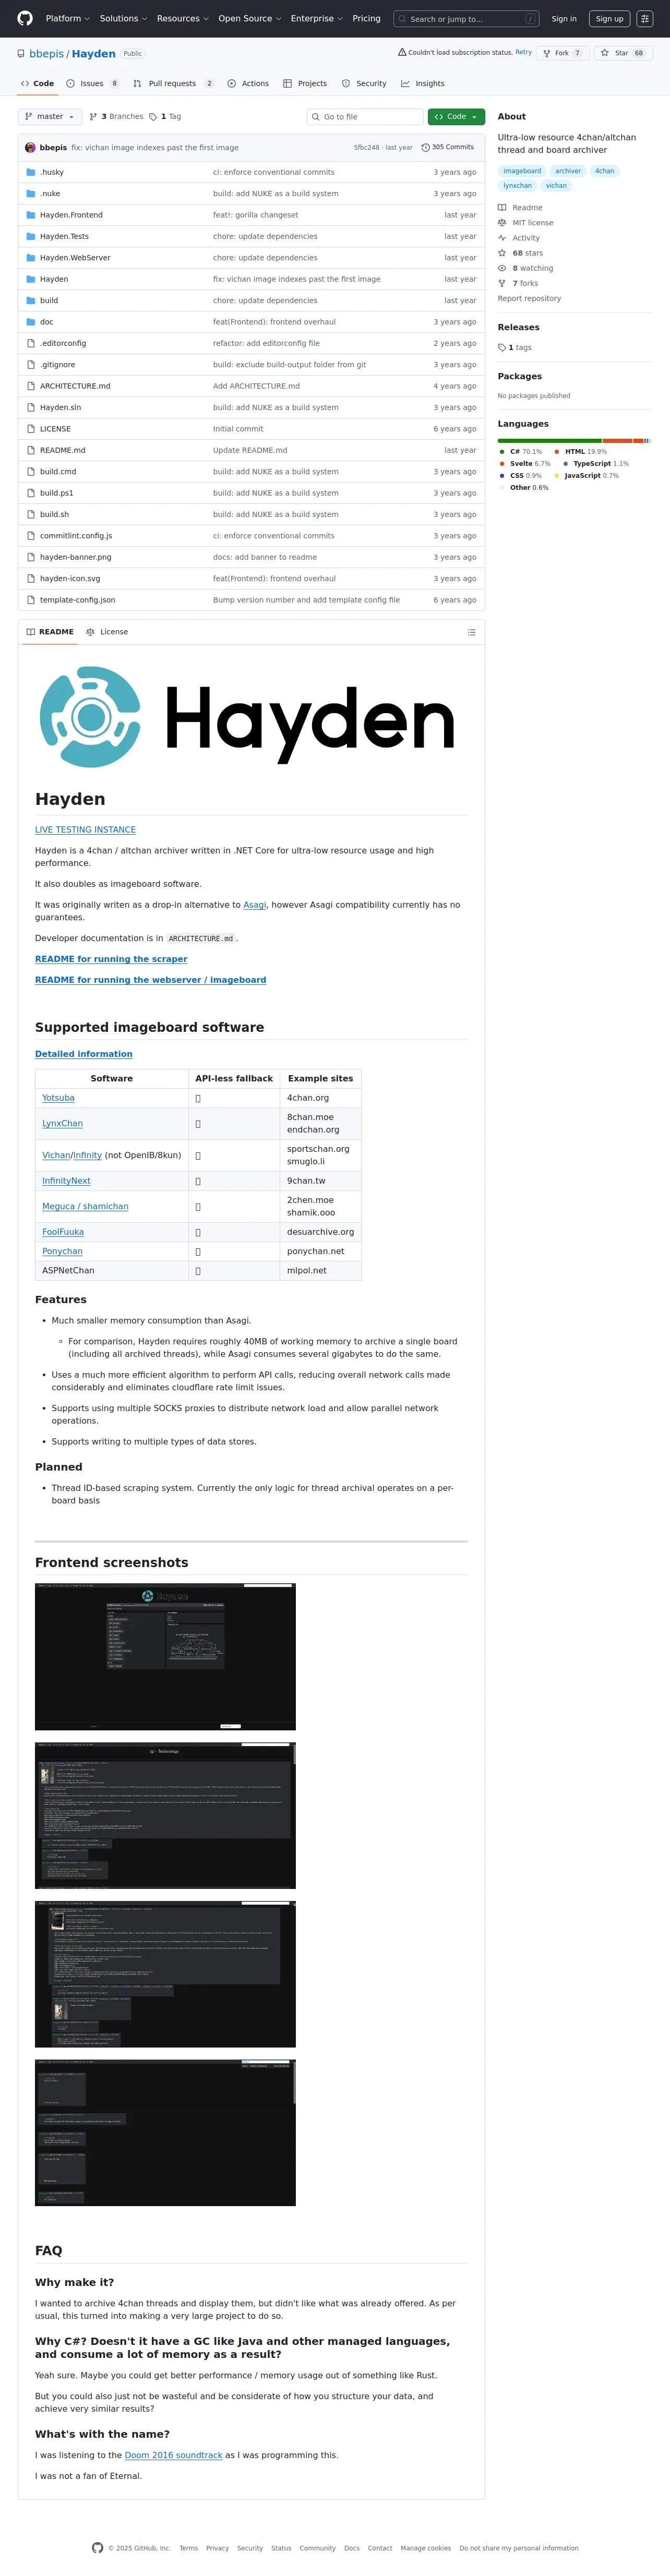View the 1 Tag link
This screenshot has width=670, height=2576.
click(166, 117)
